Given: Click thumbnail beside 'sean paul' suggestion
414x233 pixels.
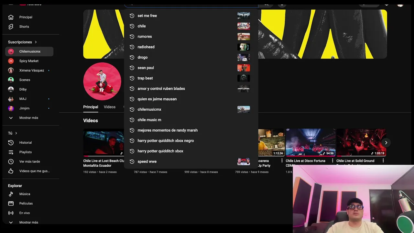Looking at the screenshot, I should pos(244,68).
